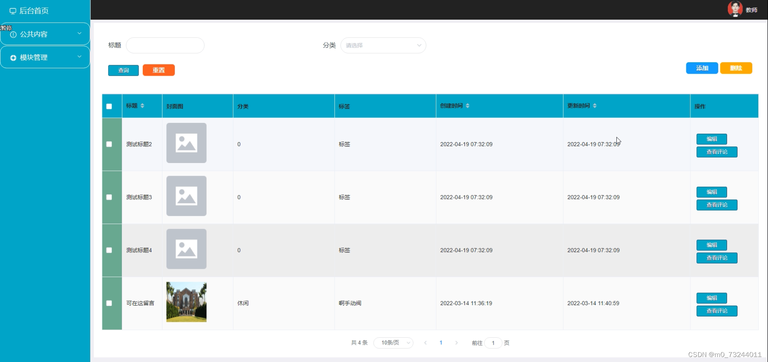Click the 2022-03-14 11:36:19 creation time

pos(466,303)
